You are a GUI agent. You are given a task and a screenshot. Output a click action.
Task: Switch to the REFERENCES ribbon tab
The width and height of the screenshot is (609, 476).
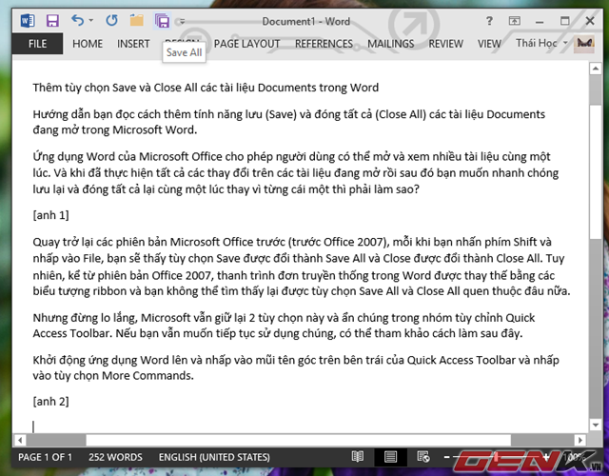324,44
